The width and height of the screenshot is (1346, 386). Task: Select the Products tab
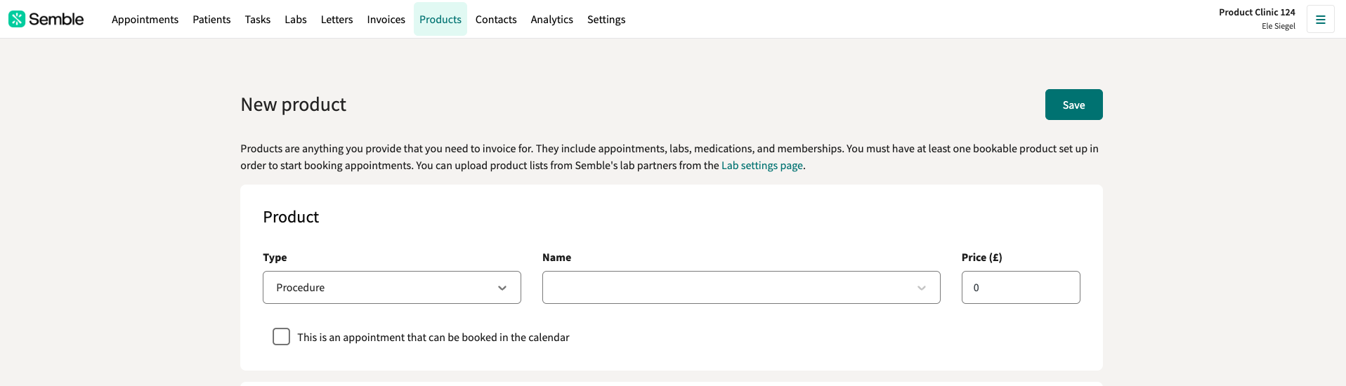click(440, 19)
